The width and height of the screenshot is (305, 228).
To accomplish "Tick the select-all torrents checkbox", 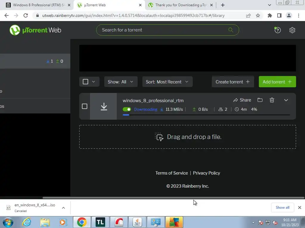I will (85, 82).
